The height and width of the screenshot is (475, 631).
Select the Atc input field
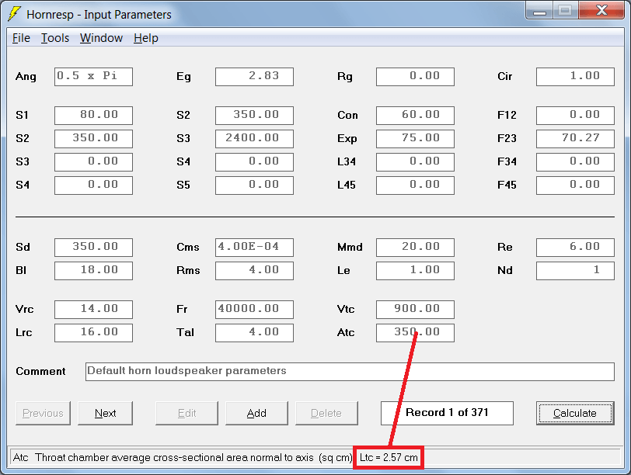point(415,333)
